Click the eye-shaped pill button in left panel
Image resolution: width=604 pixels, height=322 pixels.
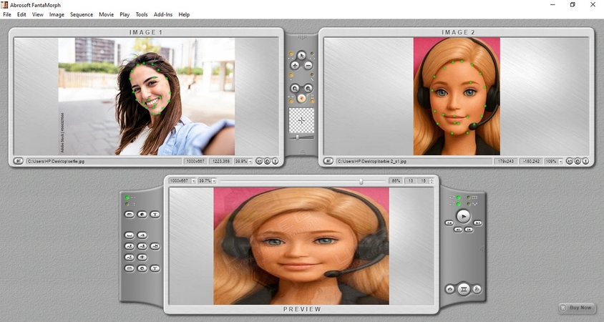point(142,258)
